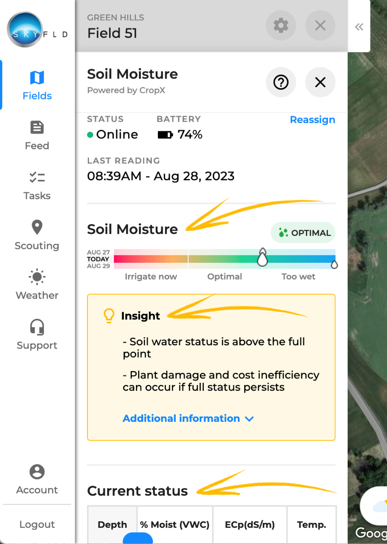Open Field 51 settings gear
The width and height of the screenshot is (387, 544).
pos(281,26)
